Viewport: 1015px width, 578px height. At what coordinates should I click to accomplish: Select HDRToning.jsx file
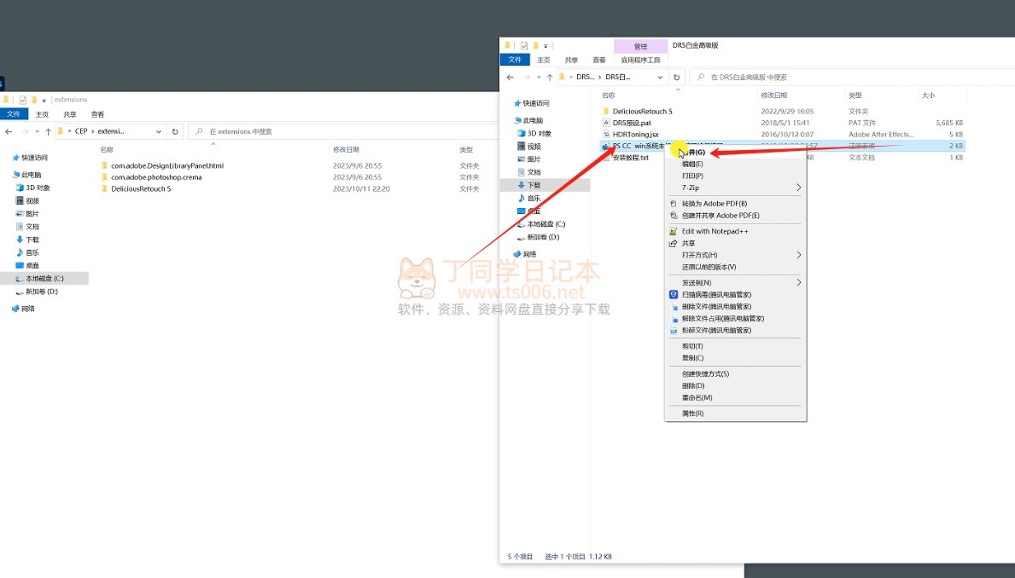coord(635,135)
